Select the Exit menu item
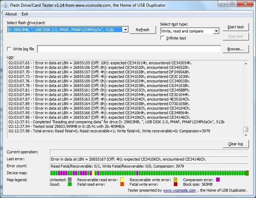256x198 pixels. click(25, 14)
